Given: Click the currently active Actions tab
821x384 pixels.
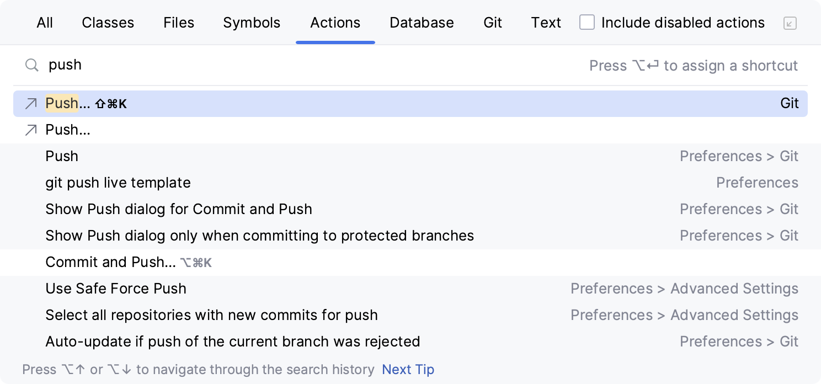Looking at the screenshot, I should coord(335,23).
